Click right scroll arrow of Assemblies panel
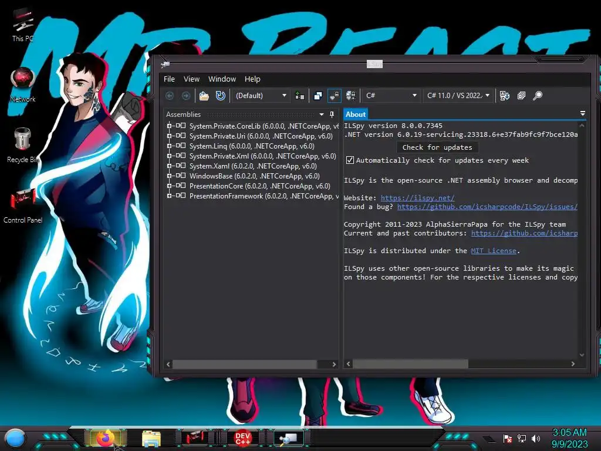601x451 pixels. click(334, 364)
